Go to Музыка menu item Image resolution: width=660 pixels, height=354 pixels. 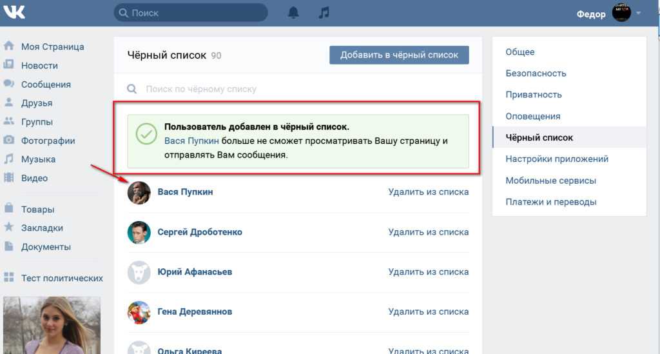point(38,159)
